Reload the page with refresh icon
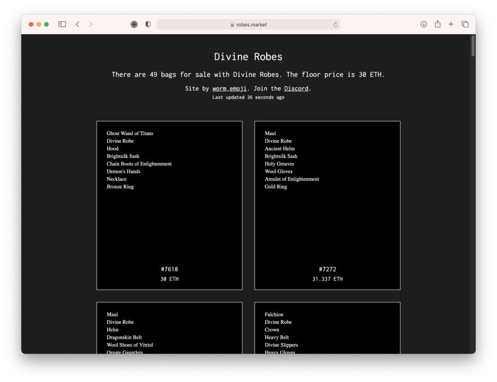 coord(335,24)
